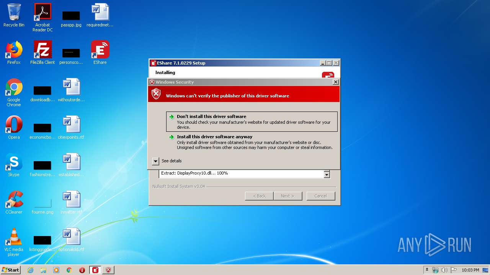Image resolution: width=490 pixels, height=275 pixels.
Task: Choose Don't install this driver software
Action: pos(252,121)
